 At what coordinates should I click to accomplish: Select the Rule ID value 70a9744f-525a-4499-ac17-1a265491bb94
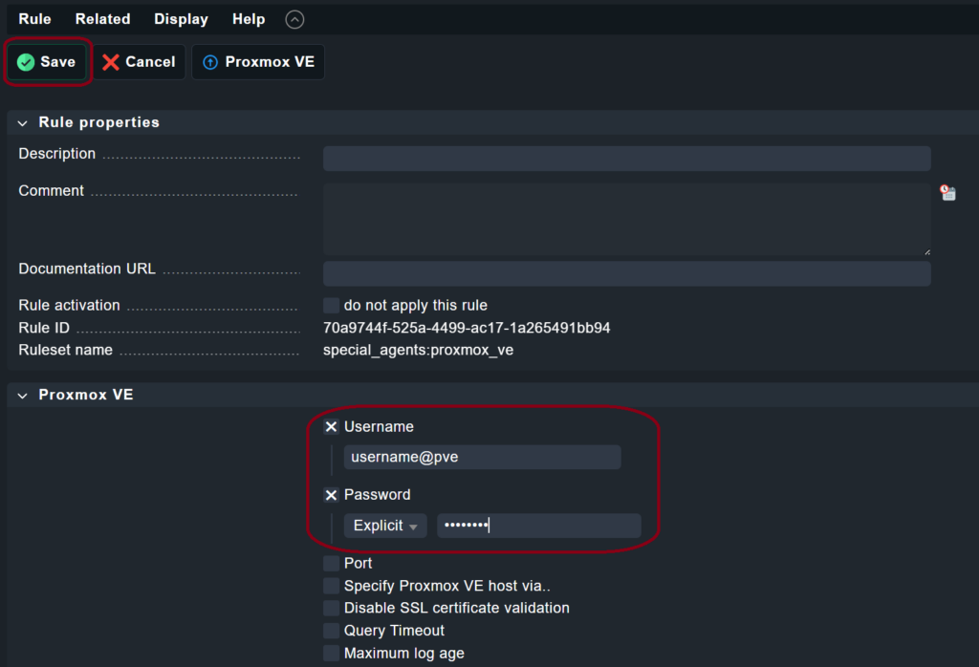[467, 328]
